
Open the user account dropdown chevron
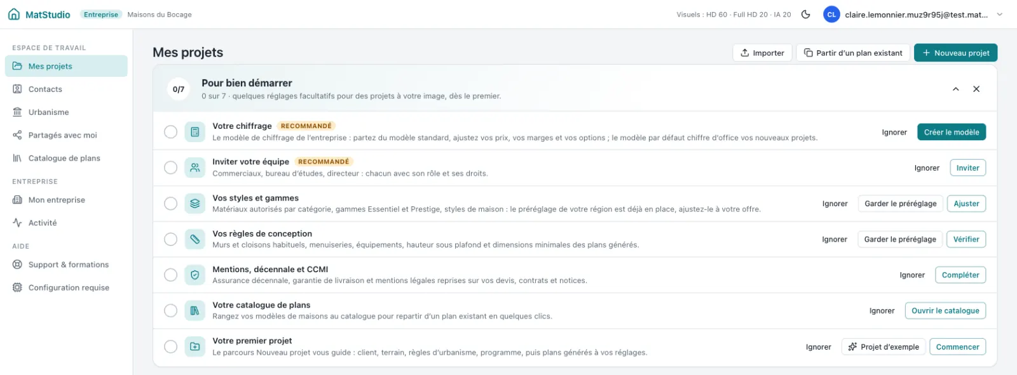pos(1000,14)
